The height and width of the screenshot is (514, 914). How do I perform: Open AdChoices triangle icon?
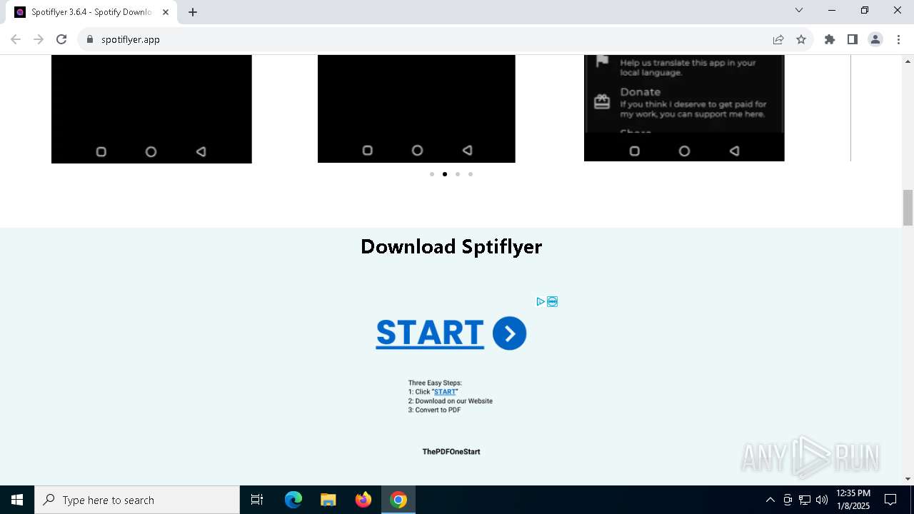click(541, 301)
